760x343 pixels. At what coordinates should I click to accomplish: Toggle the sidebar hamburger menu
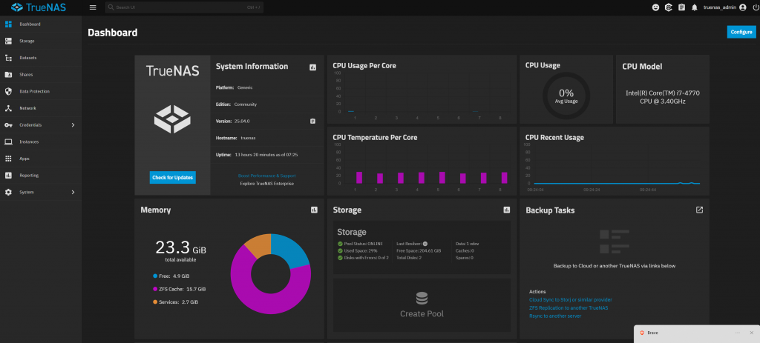pyautogui.click(x=93, y=7)
